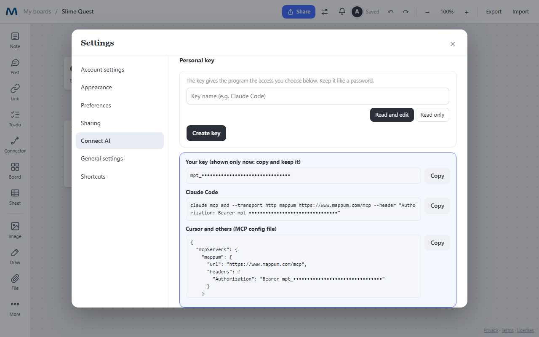Choose the Post tool icon

[15, 67]
